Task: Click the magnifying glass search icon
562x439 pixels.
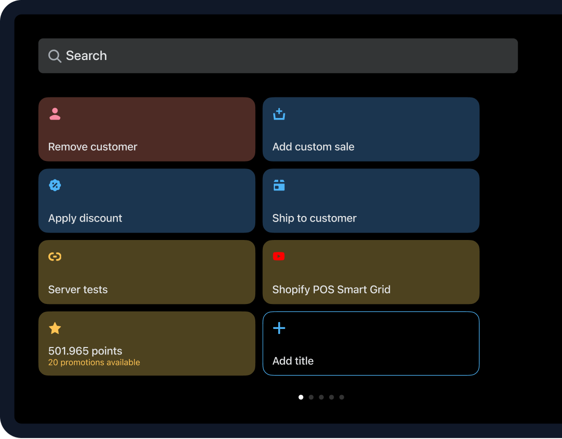Action: [55, 56]
